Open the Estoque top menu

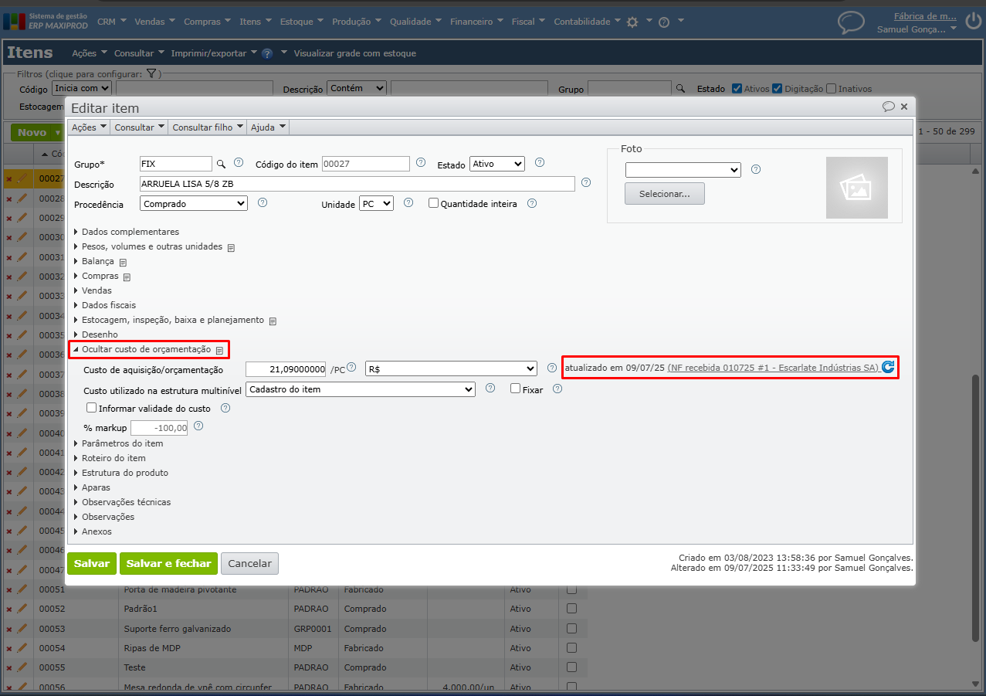pos(301,22)
